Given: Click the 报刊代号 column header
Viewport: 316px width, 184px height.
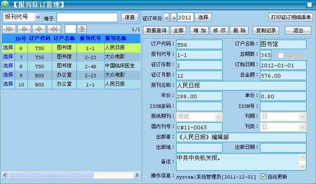Looking at the screenshot, I should pyautogui.click(x=90, y=38).
